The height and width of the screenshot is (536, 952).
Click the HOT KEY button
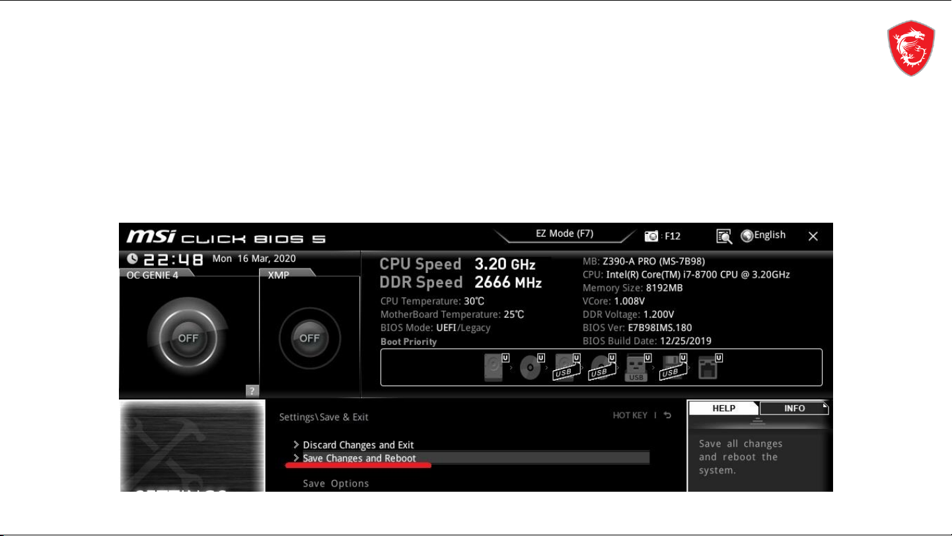coord(630,416)
